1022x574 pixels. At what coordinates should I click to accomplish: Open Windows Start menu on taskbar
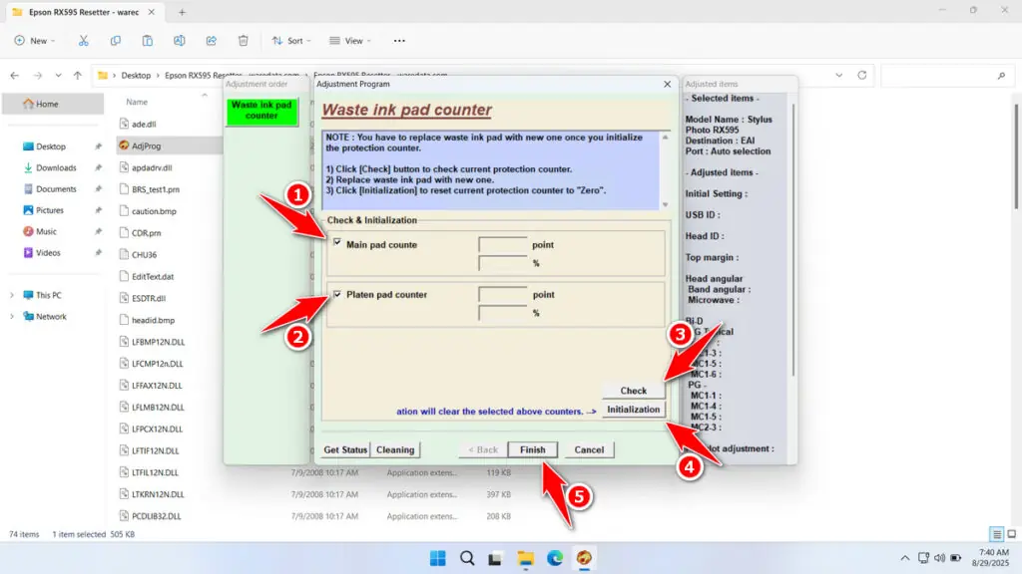438,558
